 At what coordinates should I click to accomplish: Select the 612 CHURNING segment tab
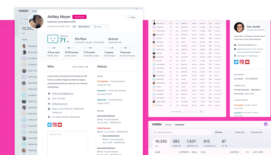click(209, 143)
